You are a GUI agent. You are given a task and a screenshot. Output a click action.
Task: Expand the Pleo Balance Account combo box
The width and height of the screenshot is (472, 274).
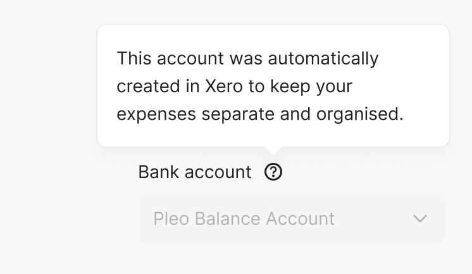[291, 218]
